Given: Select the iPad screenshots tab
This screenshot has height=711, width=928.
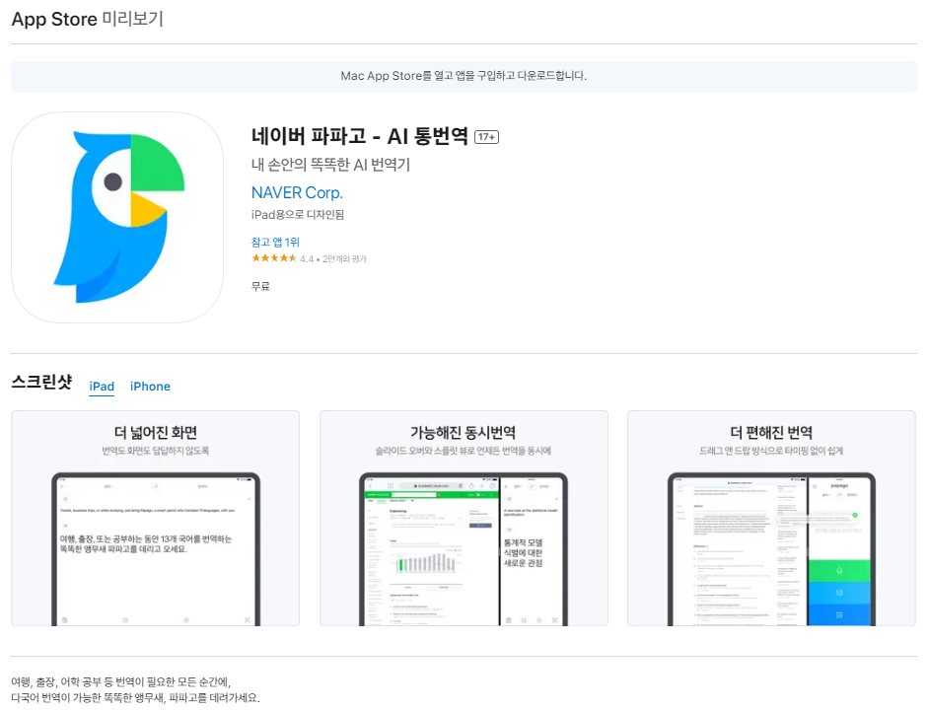Looking at the screenshot, I should (x=102, y=387).
